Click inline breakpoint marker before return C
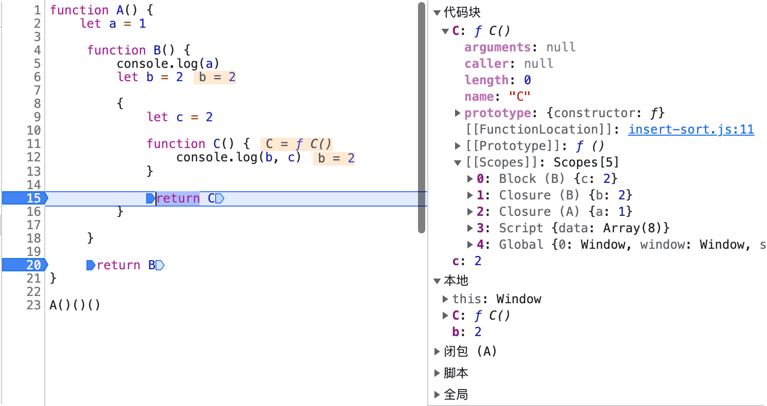Image resolution: width=767 pixels, height=406 pixels. pyautogui.click(x=150, y=198)
